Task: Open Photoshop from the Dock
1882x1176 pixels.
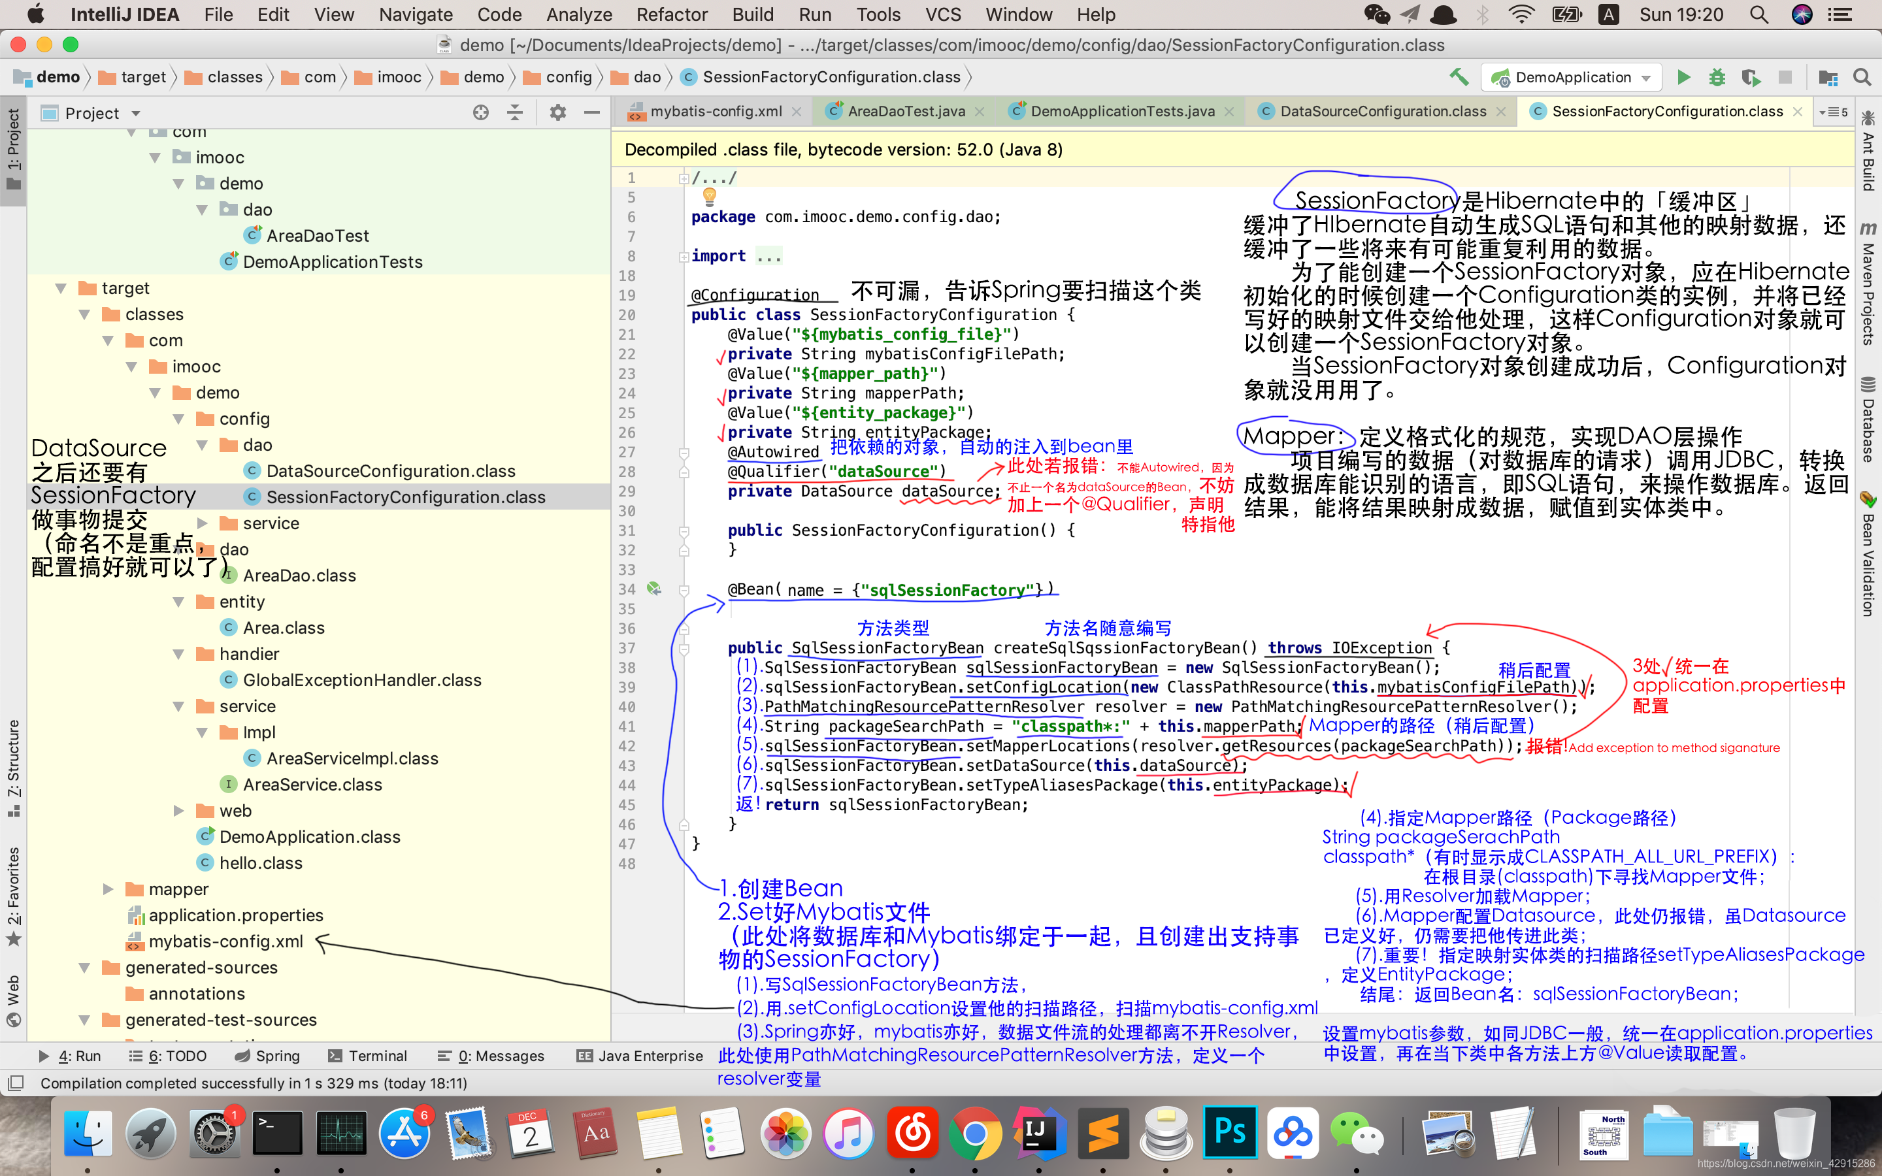Action: point(1230,1132)
